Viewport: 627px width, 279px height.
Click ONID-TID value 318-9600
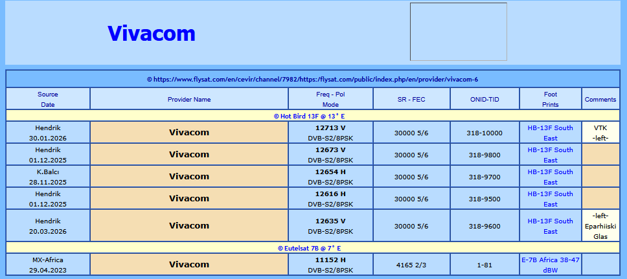[484, 226]
